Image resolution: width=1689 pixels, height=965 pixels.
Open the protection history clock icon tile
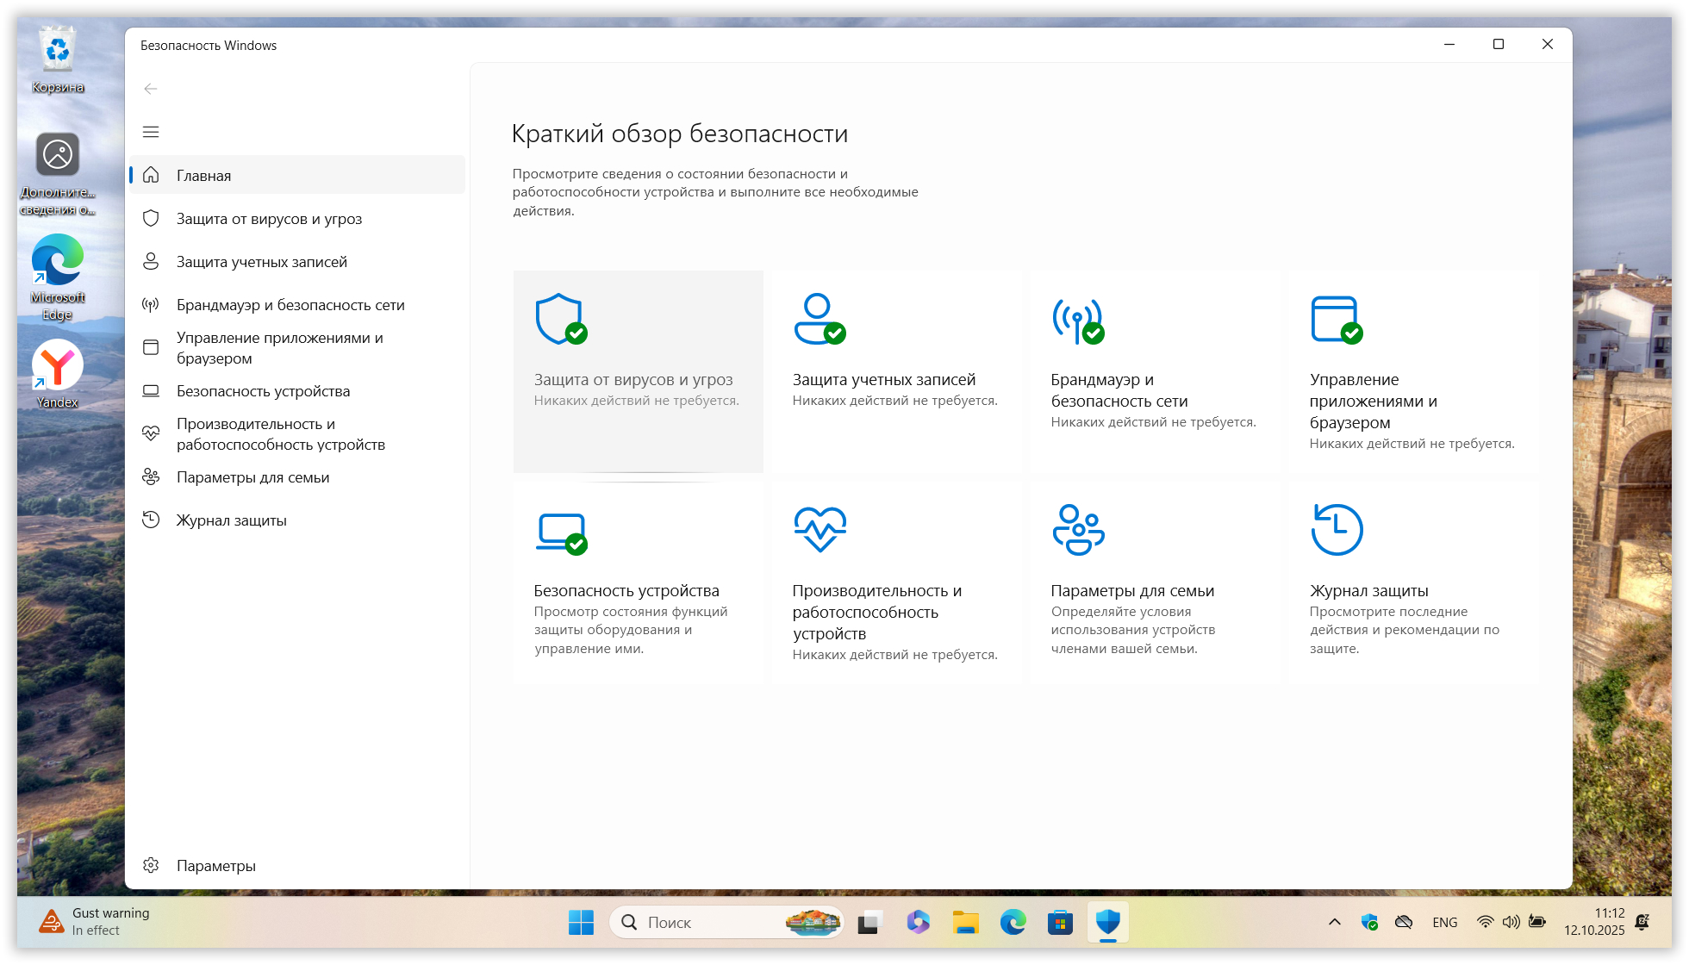pyautogui.click(x=1413, y=582)
